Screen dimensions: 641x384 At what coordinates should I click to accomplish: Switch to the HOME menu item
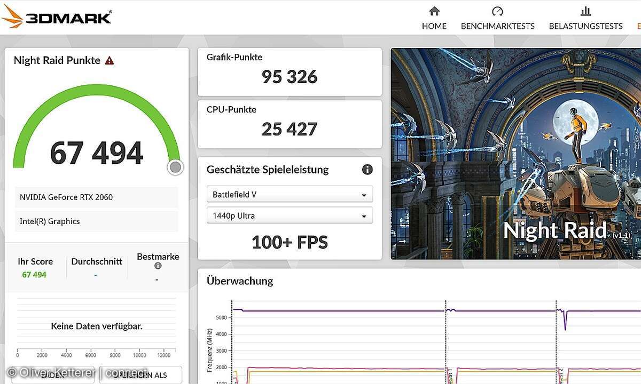pyautogui.click(x=434, y=26)
